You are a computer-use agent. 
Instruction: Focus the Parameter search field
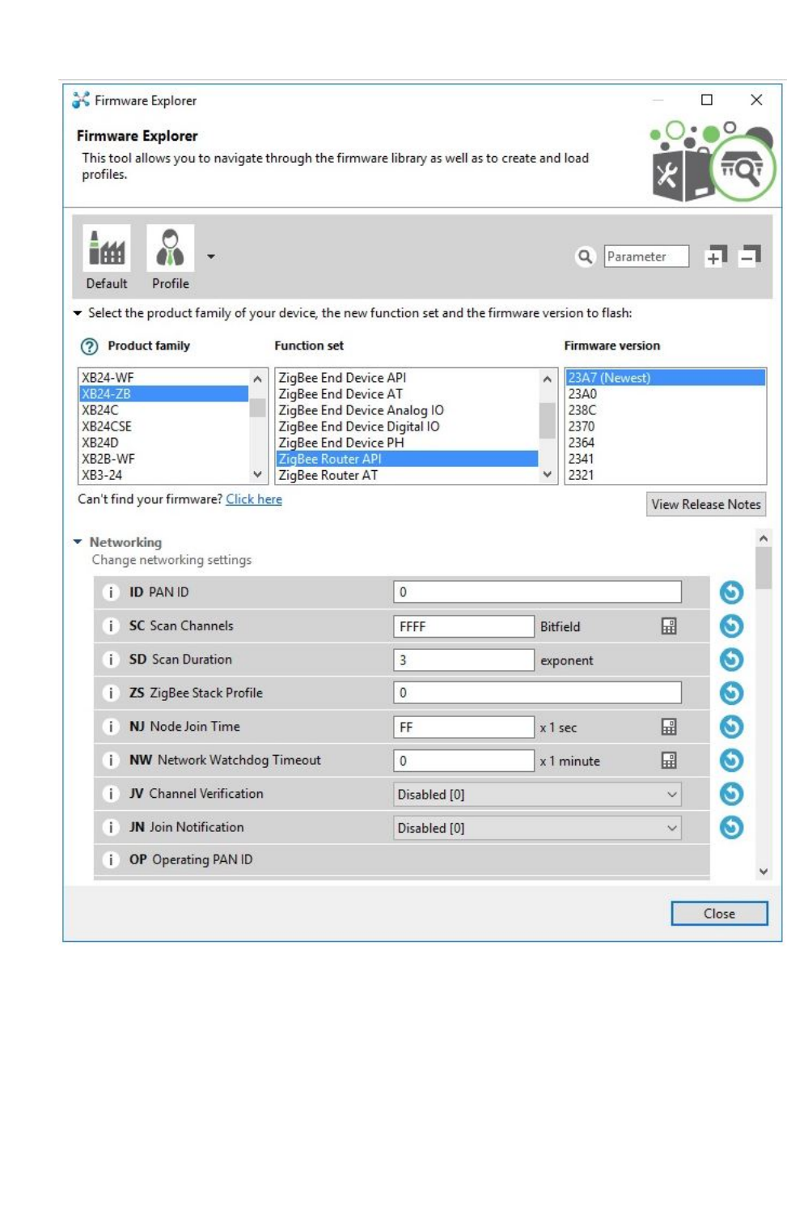point(646,257)
